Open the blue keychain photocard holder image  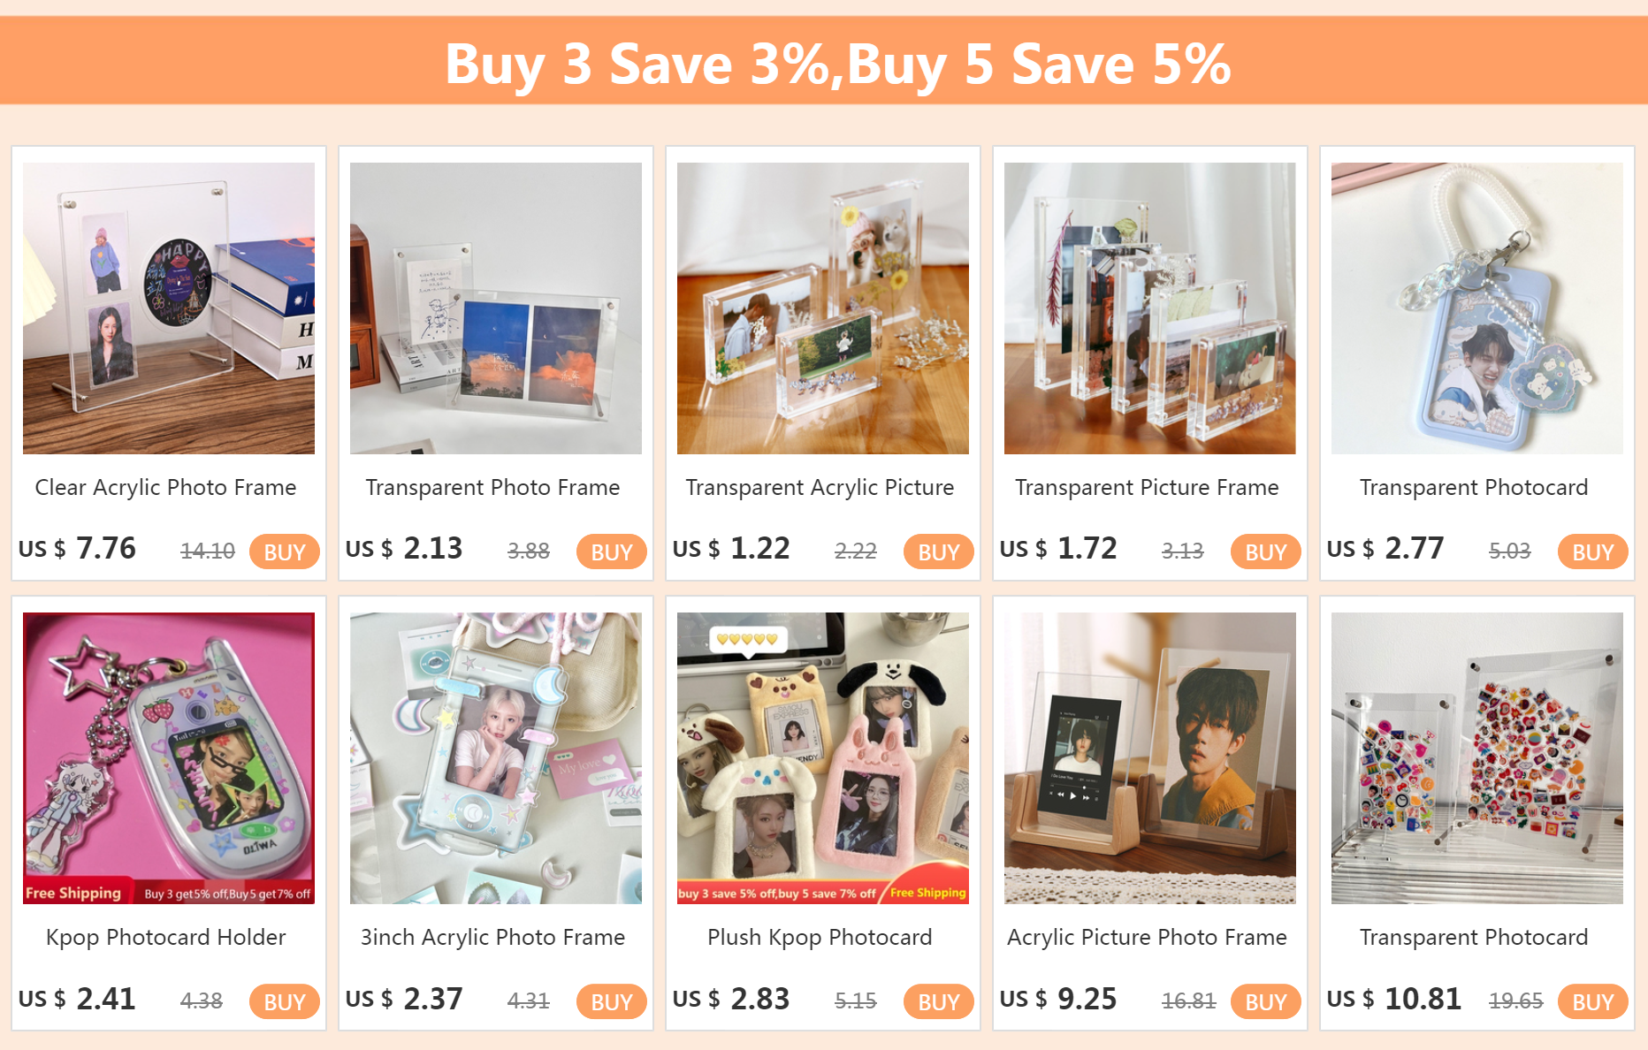coord(1477,308)
